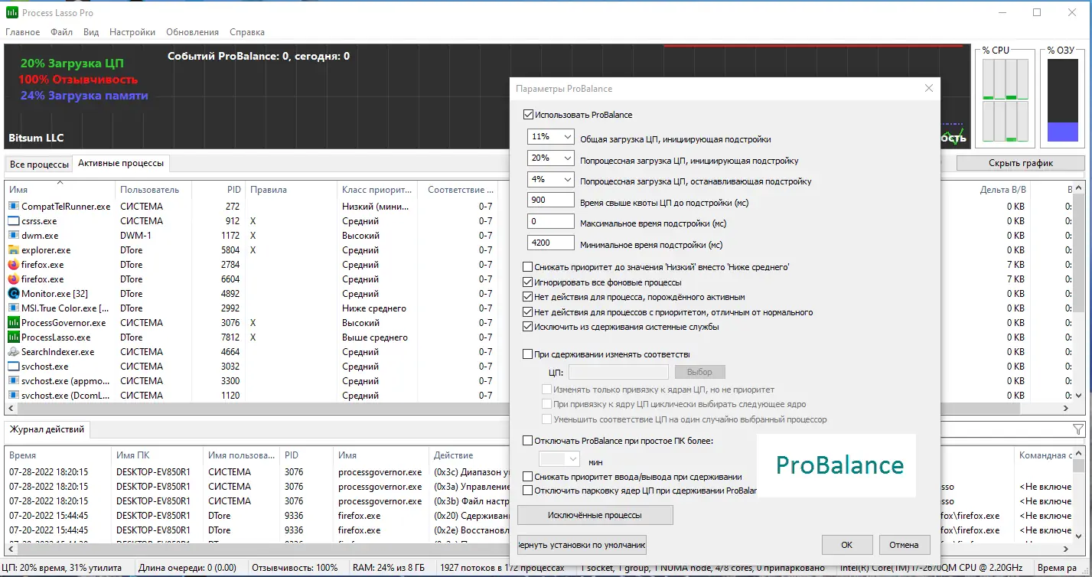Click the Firefox icon for PID 2784
This screenshot has width=1092, height=577.
pyautogui.click(x=14, y=265)
